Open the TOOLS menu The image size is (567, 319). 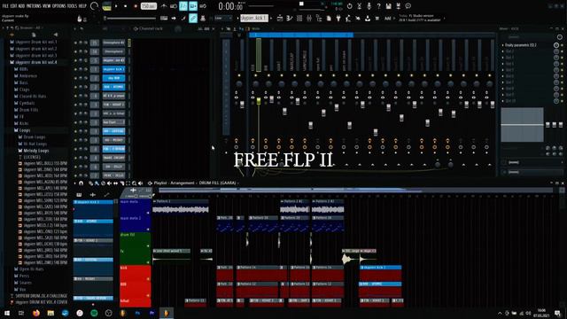pos(72,6)
